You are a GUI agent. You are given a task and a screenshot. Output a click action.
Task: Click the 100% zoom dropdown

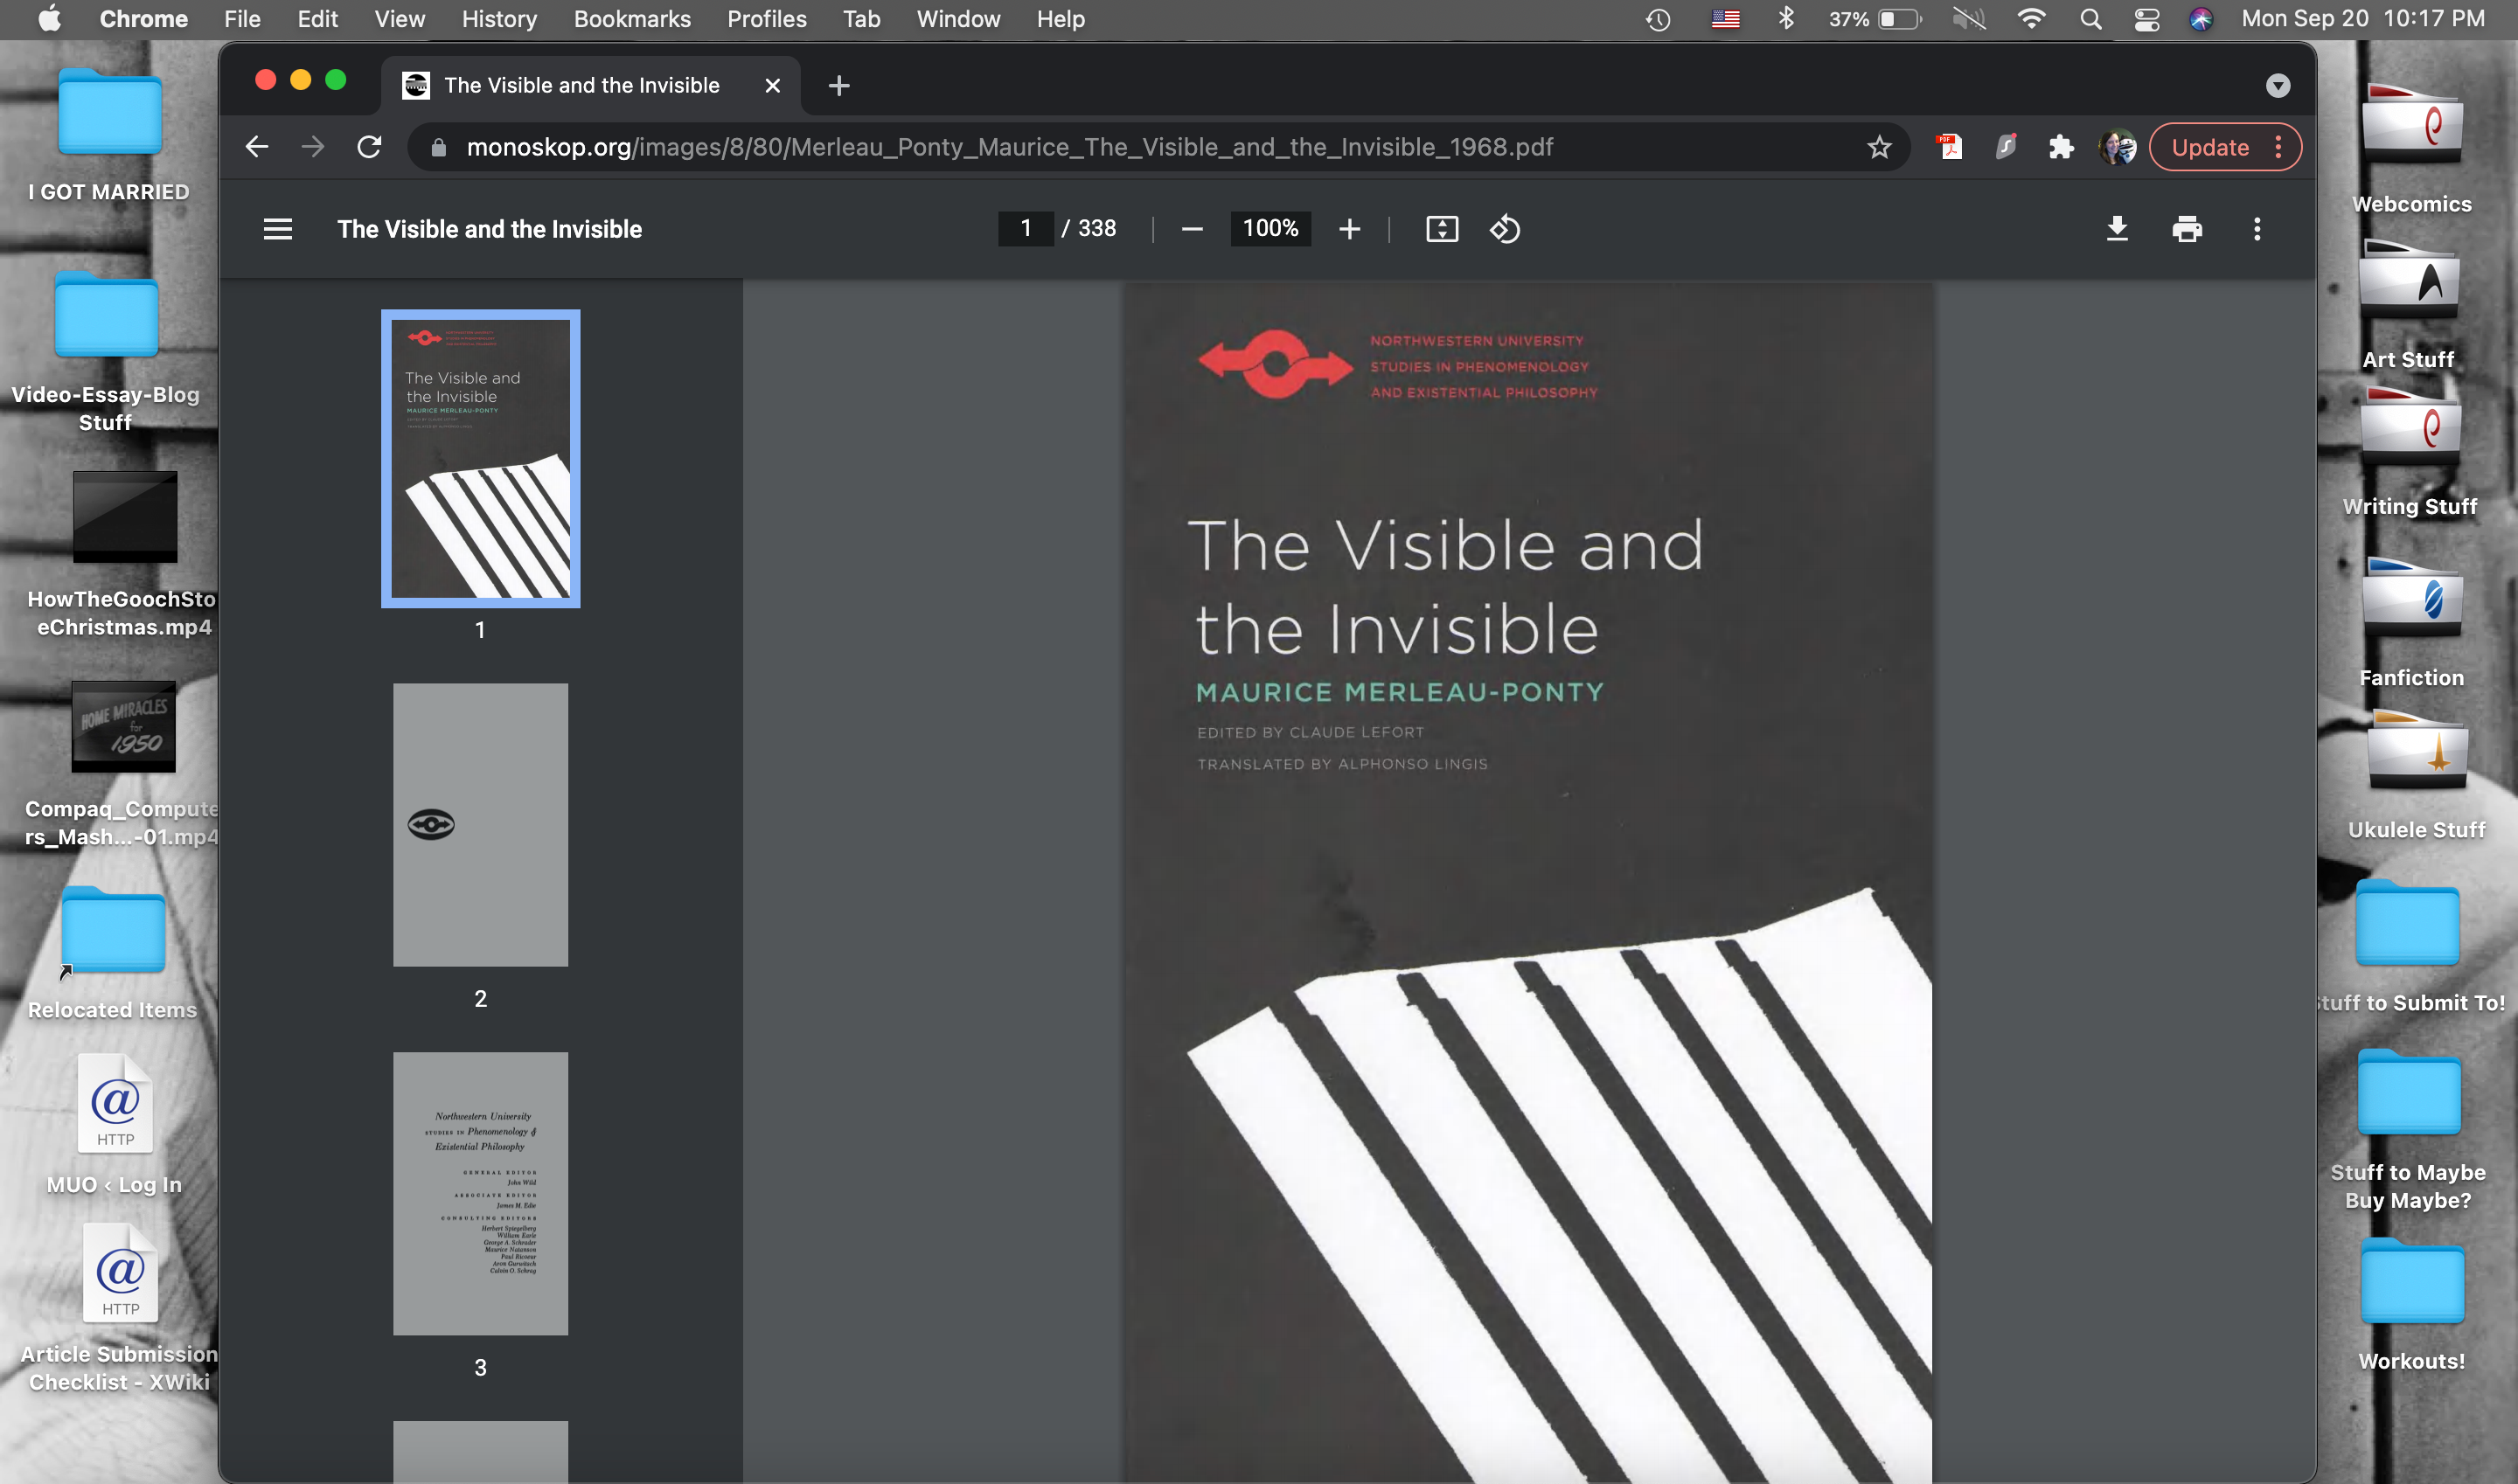click(x=1269, y=228)
